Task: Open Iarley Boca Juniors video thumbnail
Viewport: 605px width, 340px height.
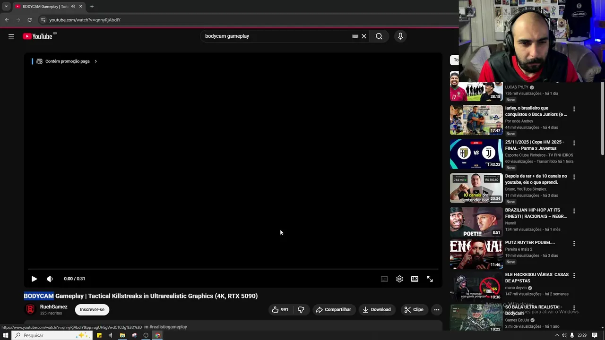Action: 476,120
